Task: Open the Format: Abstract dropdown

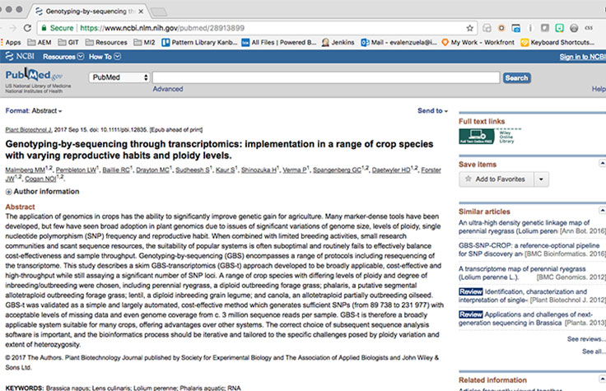Action: coord(34,110)
